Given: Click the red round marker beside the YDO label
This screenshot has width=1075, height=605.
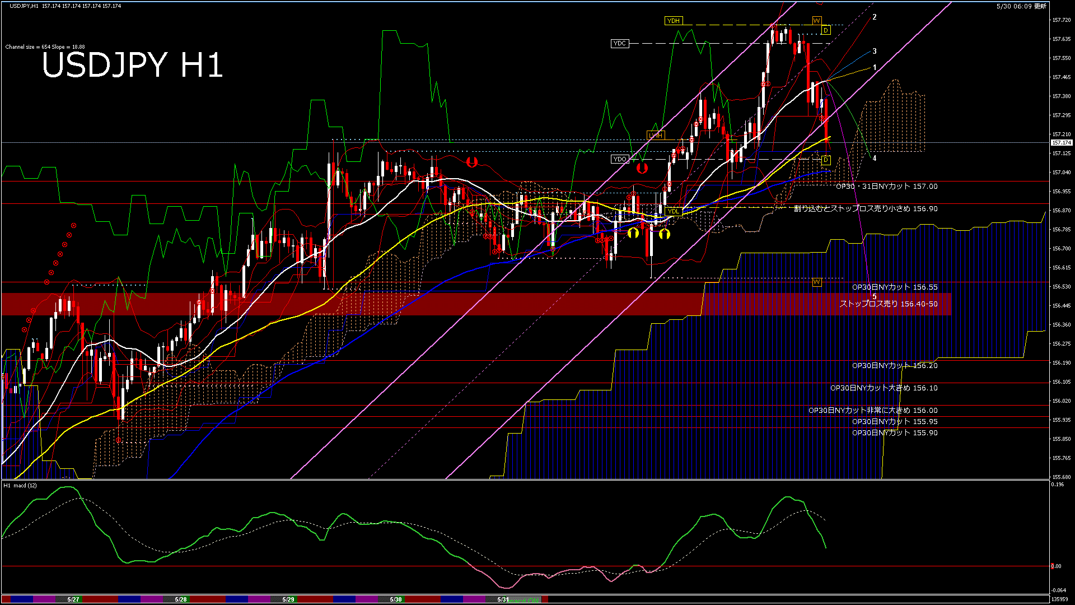Looking at the screenshot, I should (x=642, y=167).
